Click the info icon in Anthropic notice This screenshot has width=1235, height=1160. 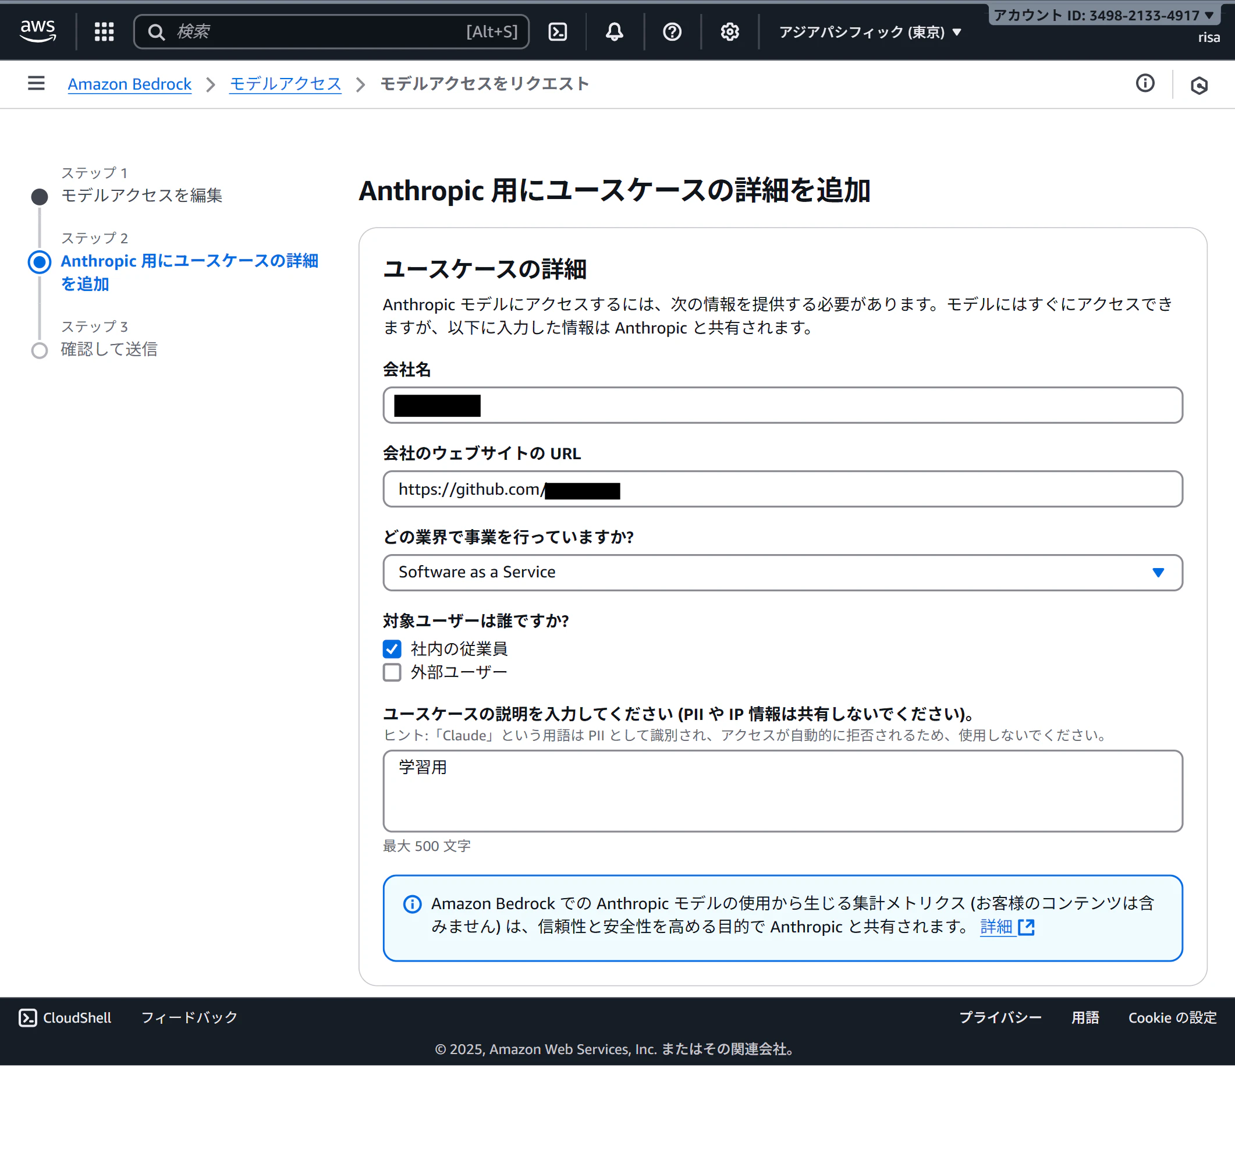(x=412, y=903)
